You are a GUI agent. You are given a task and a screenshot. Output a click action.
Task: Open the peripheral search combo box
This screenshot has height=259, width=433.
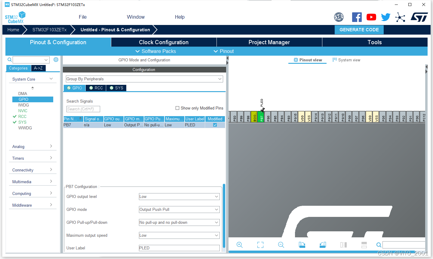tap(31, 60)
